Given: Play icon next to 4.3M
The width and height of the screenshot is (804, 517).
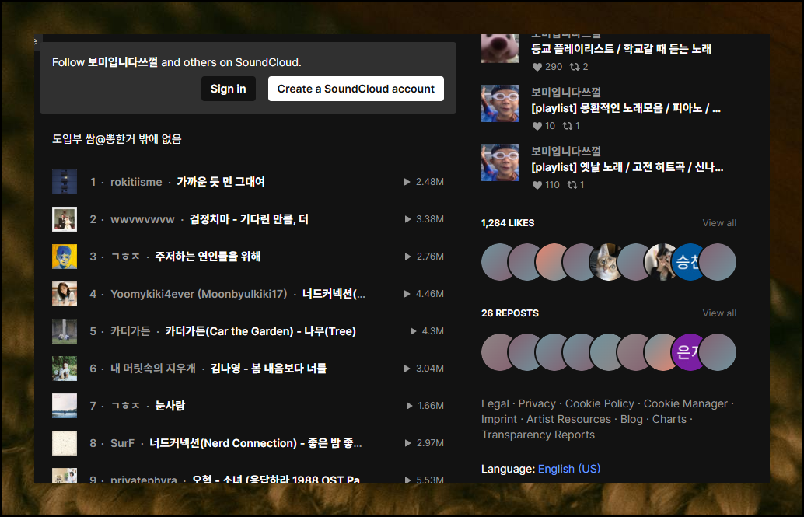Looking at the screenshot, I should coord(414,331).
